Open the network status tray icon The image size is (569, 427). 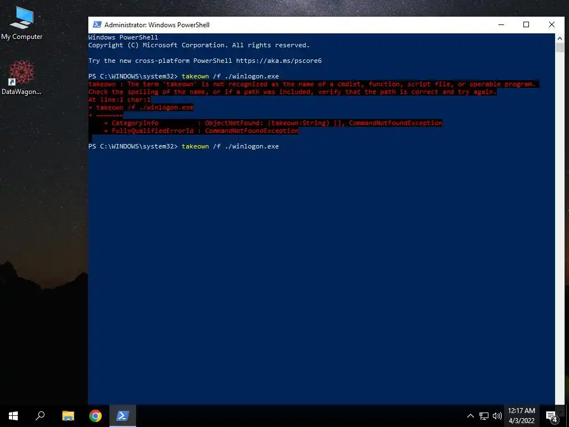point(484,416)
